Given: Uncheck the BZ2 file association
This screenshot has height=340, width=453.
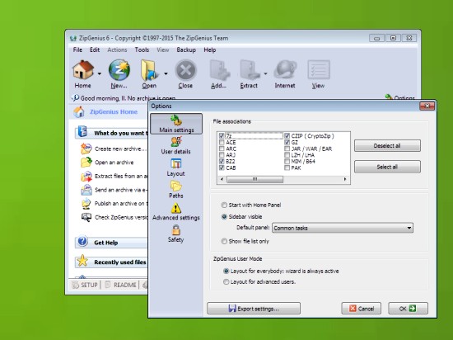Looking at the screenshot, I should 222,161.
